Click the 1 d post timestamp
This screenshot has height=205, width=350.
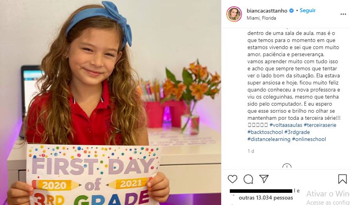click(x=251, y=151)
